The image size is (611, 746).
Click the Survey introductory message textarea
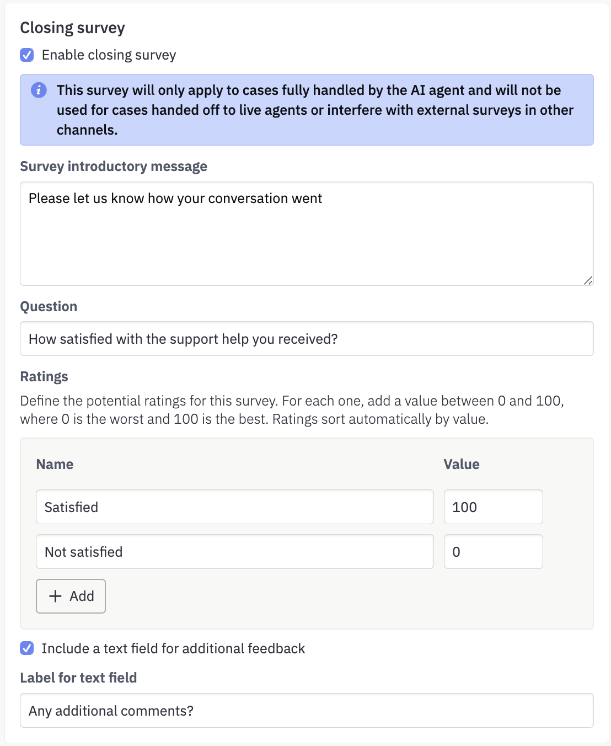click(307, 233)
